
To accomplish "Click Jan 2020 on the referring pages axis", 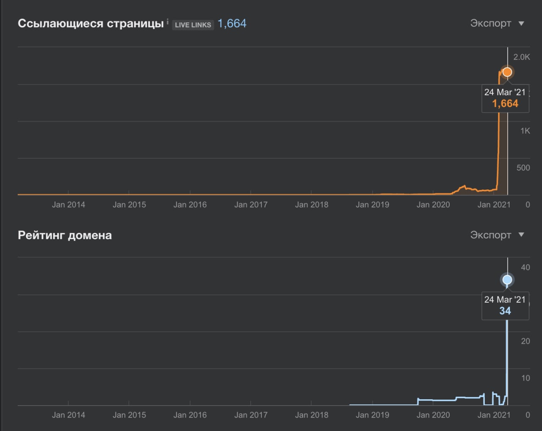I will [433, 204].
